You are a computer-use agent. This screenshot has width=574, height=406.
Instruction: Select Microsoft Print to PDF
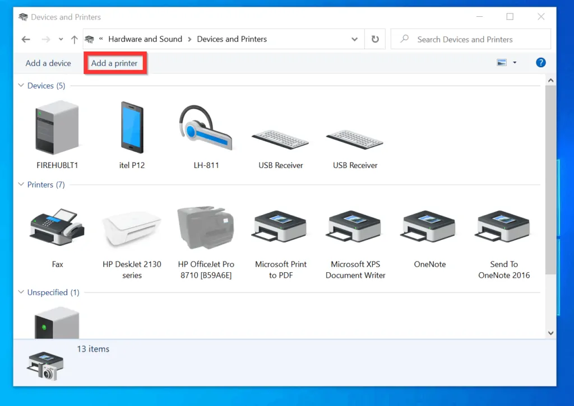click(x=280, y=227)
